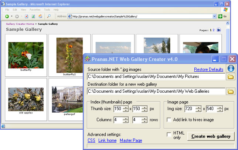The image size is (238, 150).
Task: Click the blue info icon in Gallery Creator
Action: coord(231,68)
